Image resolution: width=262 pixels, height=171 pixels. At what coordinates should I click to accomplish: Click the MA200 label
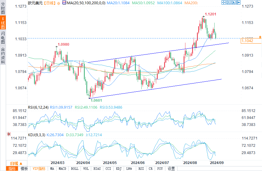pos(191,3)
